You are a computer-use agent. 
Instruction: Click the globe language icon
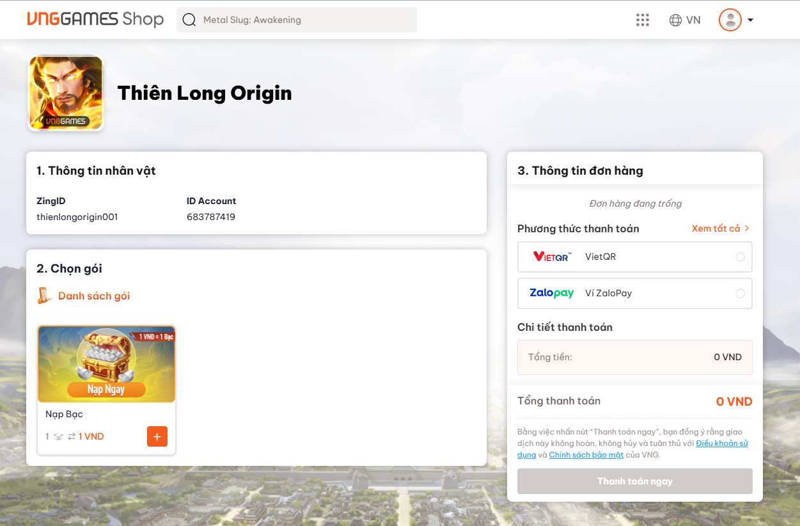point(675,20)
